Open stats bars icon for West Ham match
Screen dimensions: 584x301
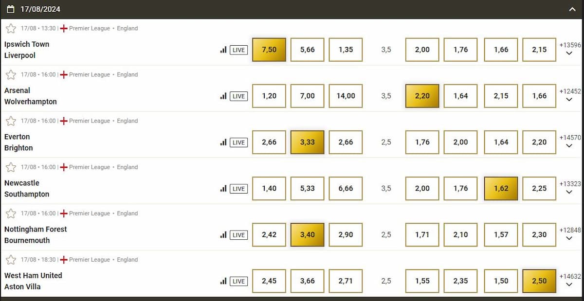[x=223, y=281]
